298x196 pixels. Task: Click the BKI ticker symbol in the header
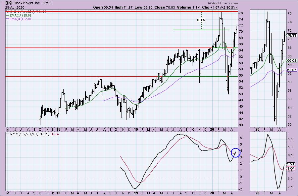point(9,3)
